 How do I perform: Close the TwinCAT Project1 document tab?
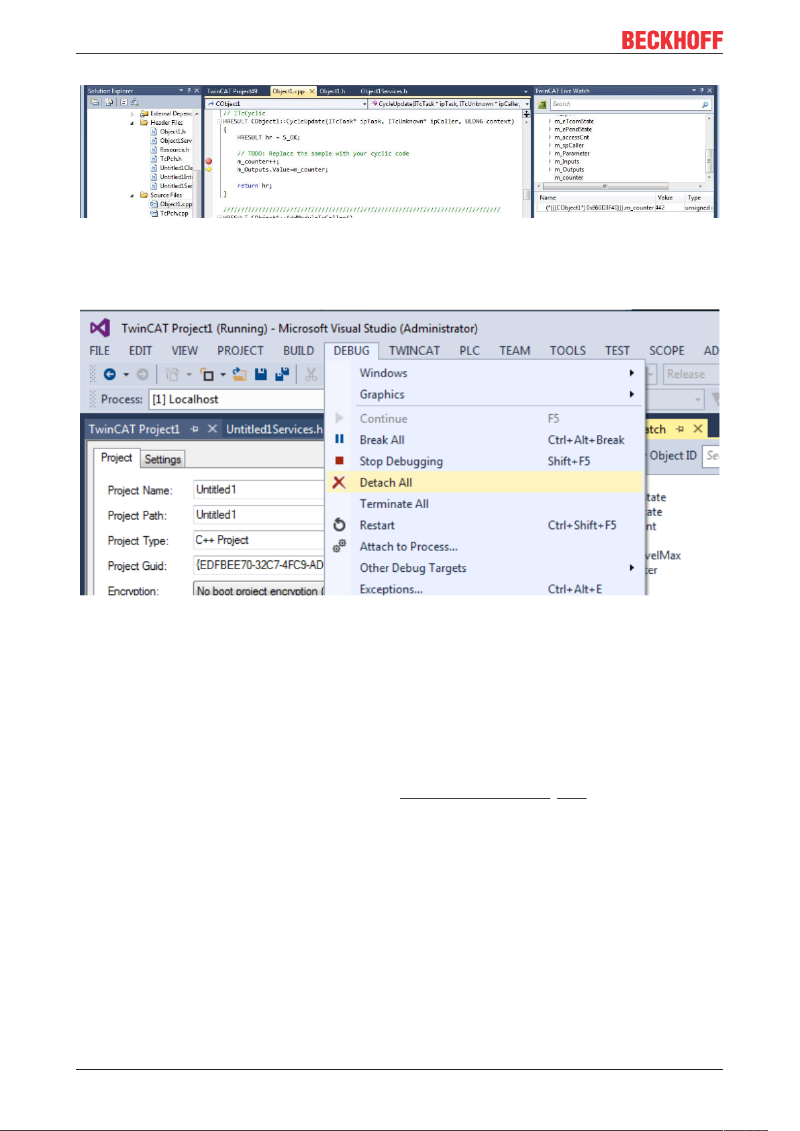click(x=212, y=429)
